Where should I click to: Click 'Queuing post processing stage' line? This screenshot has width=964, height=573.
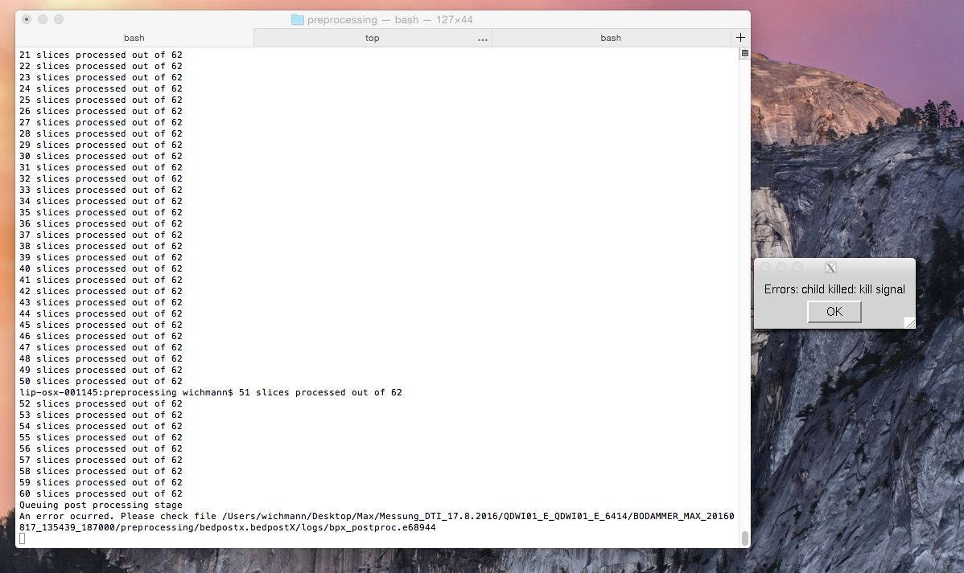101,505
